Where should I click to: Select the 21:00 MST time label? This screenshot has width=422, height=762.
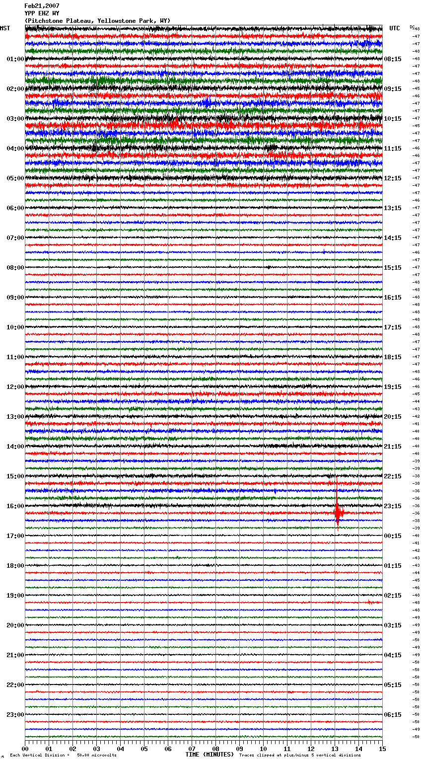[x=15, y=655]
